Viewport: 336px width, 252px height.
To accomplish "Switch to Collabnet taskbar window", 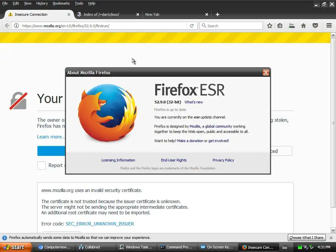I will (95, 247).
